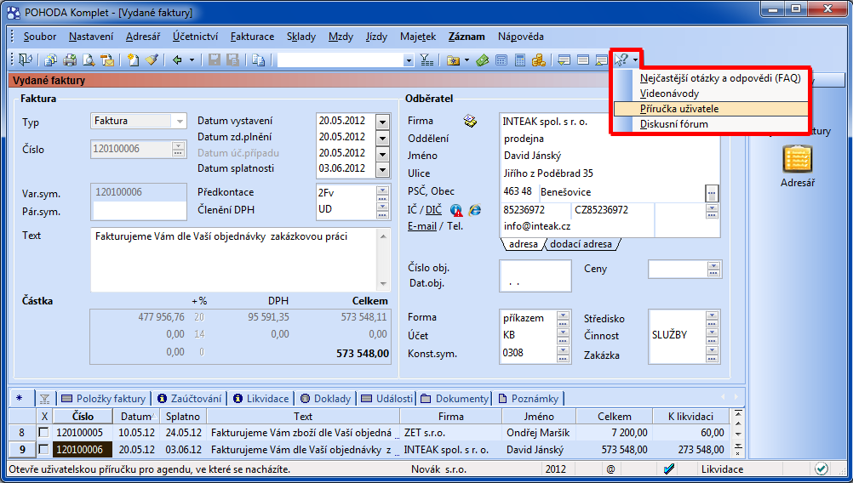This screenshot has height=483, width=853.
Task: Open the Datum úč.případu date picker
Action: (x=383, y=154)
